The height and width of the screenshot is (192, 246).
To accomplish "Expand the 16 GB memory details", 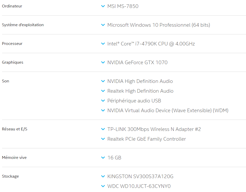I will 103,158.
